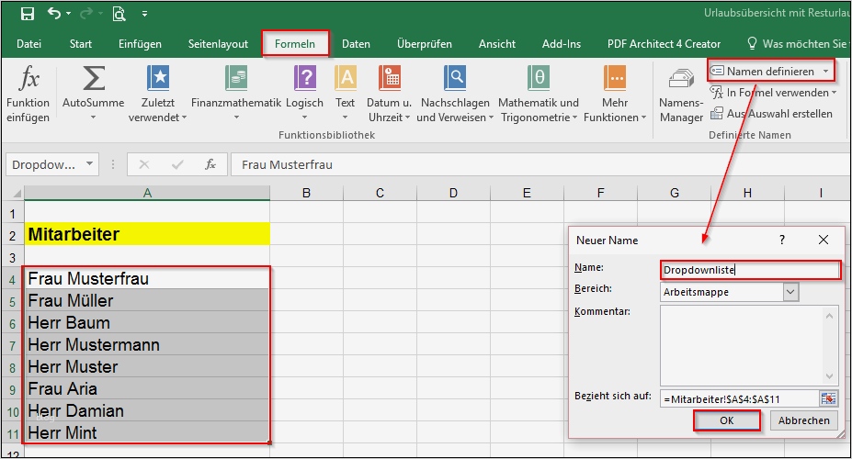Open the Zuletzt verwendet functions icon

pos(158,78)
